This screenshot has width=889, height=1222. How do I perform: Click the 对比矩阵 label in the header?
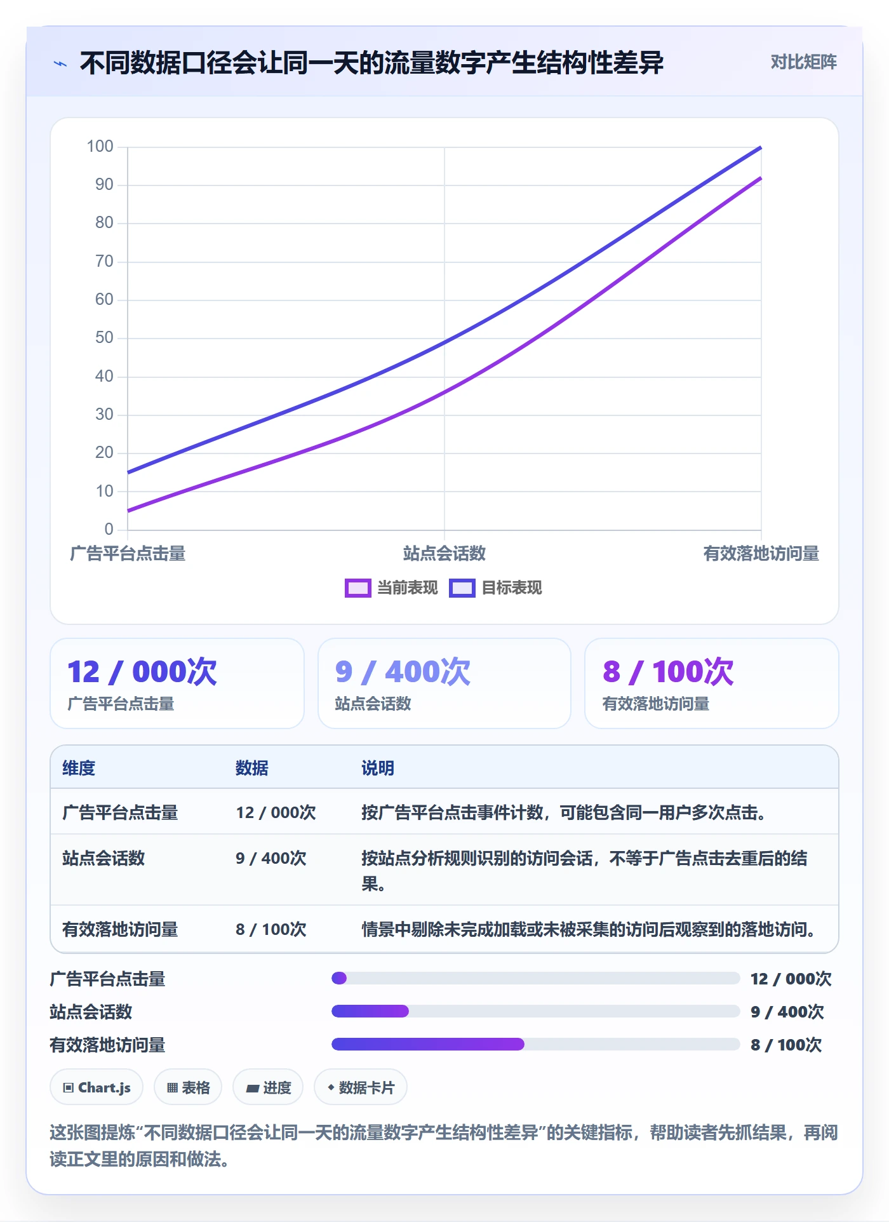[803, 62]
